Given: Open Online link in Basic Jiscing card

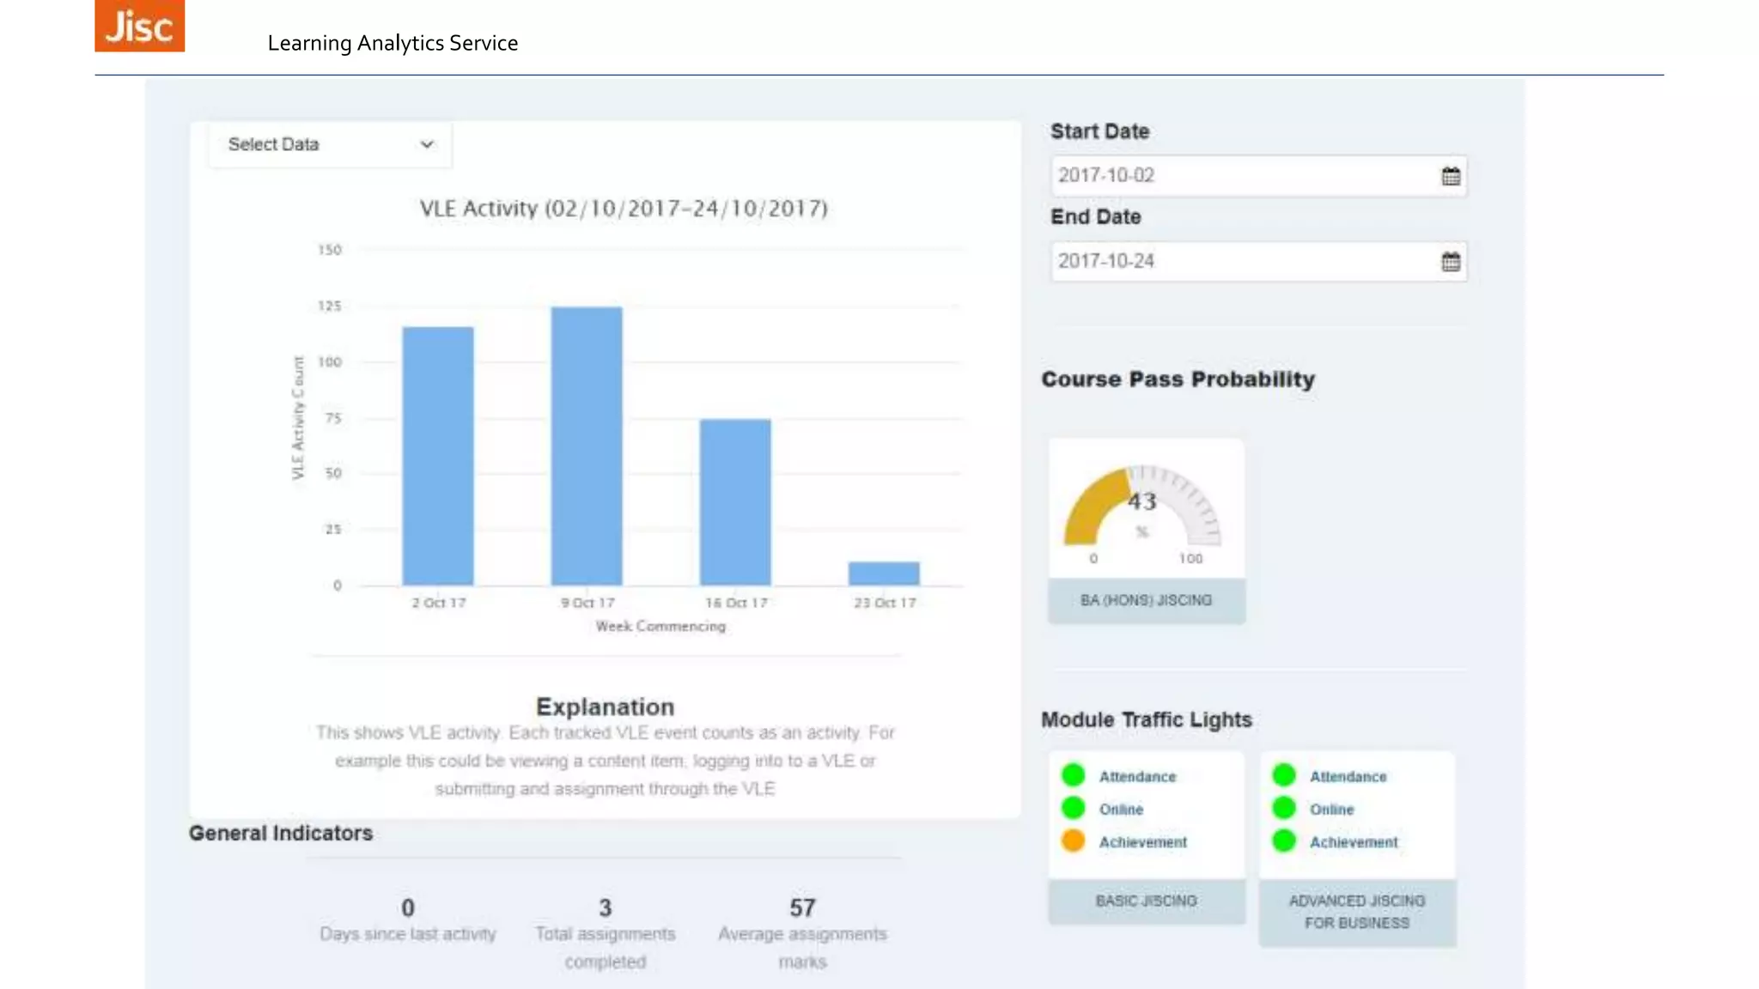Looking at the screenshot, I should coord(1121,810).
